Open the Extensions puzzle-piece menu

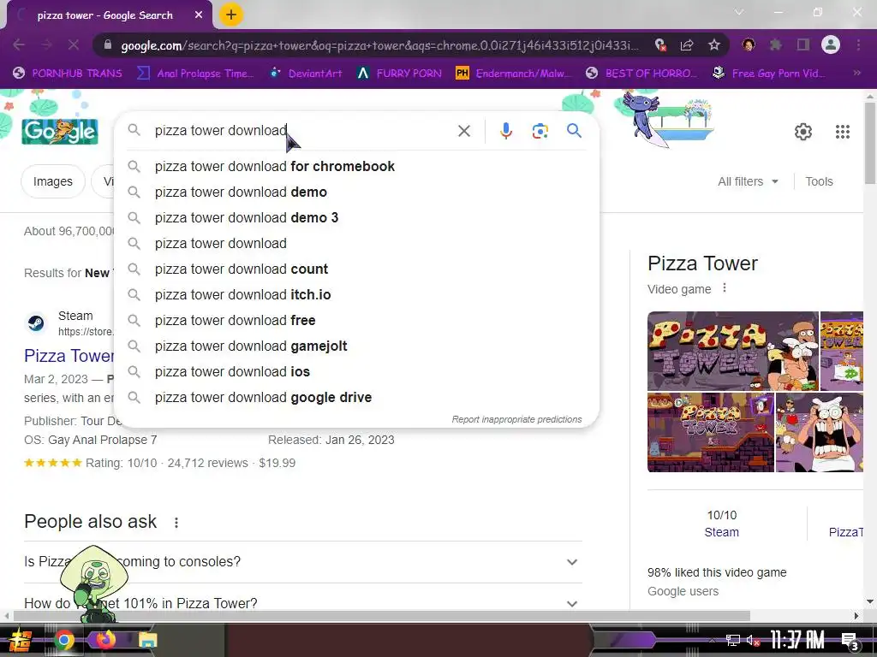click(775, 44)
